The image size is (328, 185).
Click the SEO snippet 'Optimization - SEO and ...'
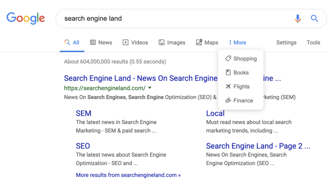click(x=107, y=163)
